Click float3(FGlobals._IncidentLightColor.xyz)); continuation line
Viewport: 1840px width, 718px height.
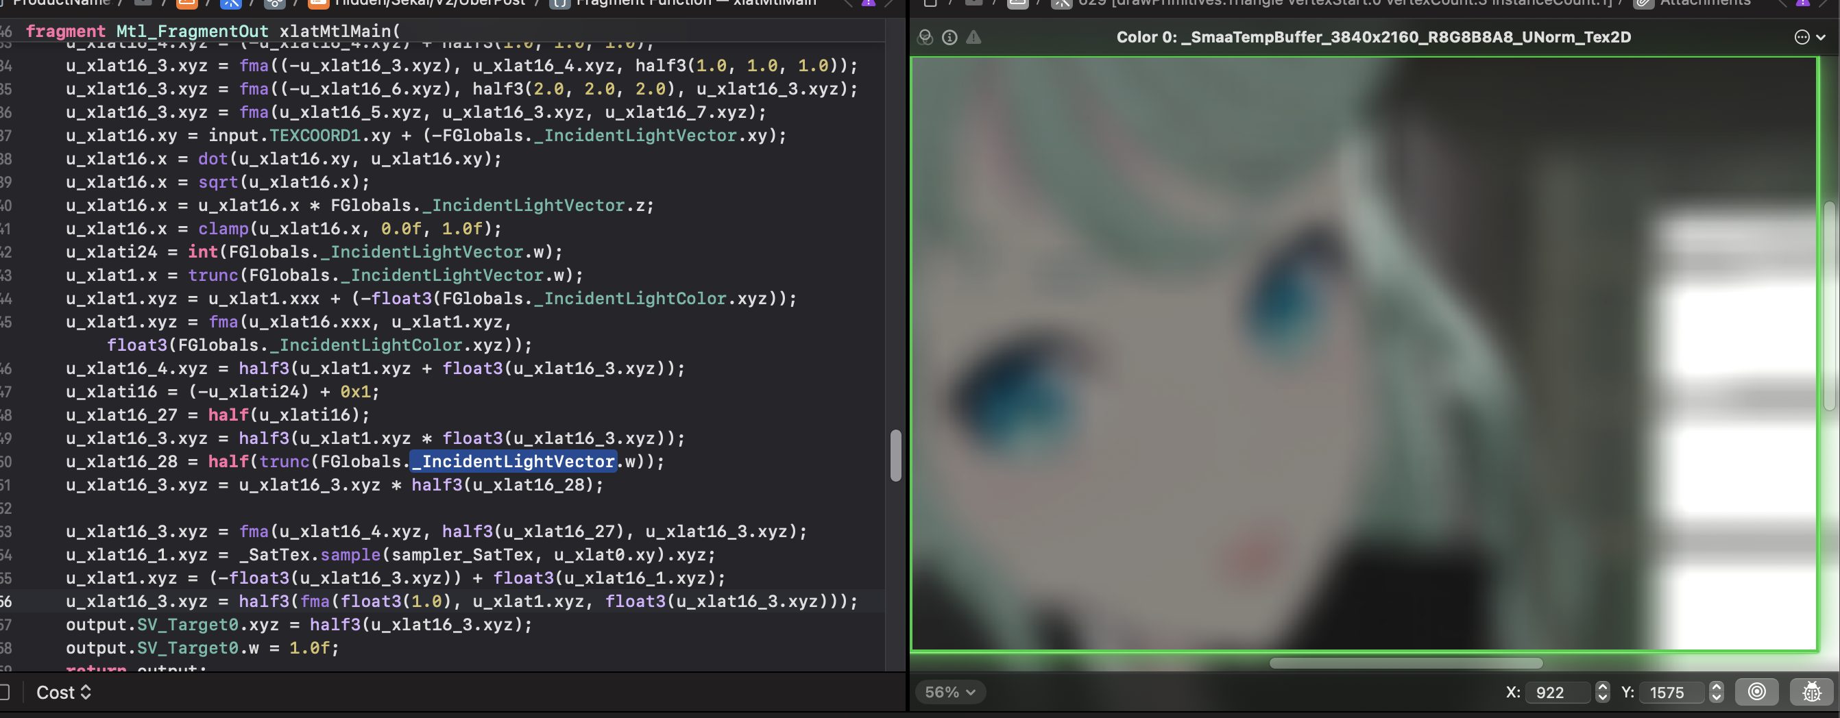319,345
